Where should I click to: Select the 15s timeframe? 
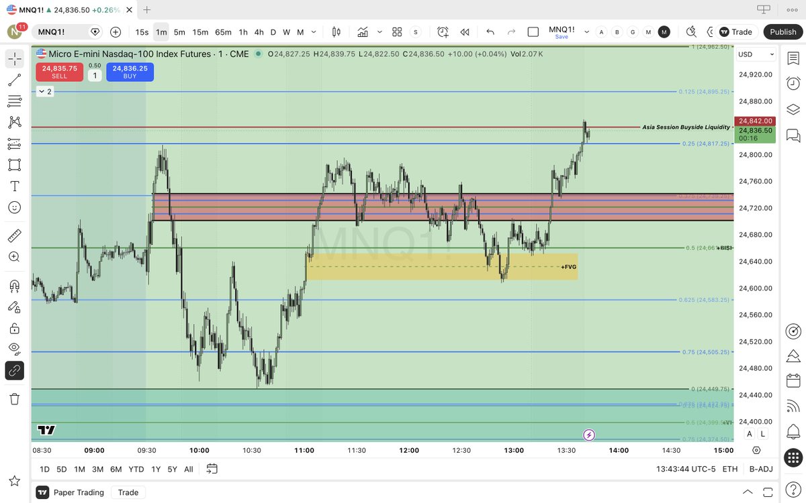point(142,32)
